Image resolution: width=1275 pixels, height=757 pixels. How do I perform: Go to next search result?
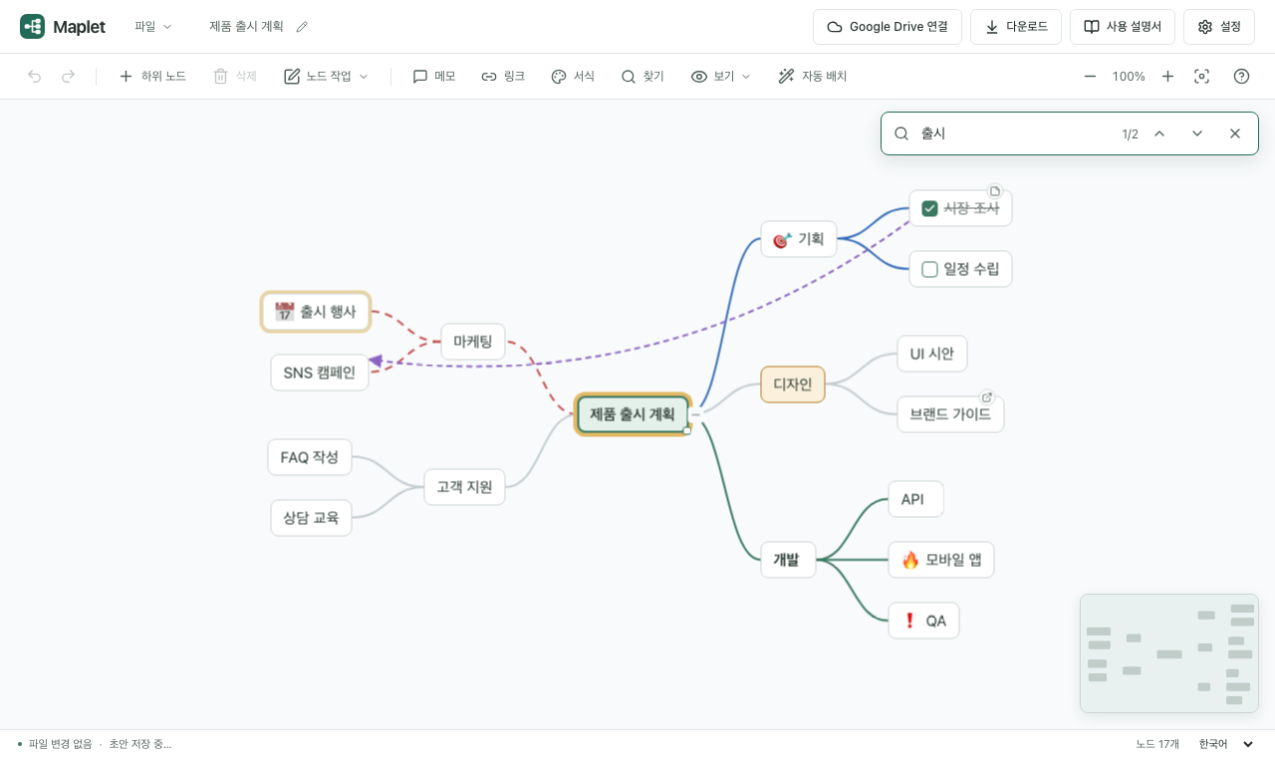click(1197, 133)
